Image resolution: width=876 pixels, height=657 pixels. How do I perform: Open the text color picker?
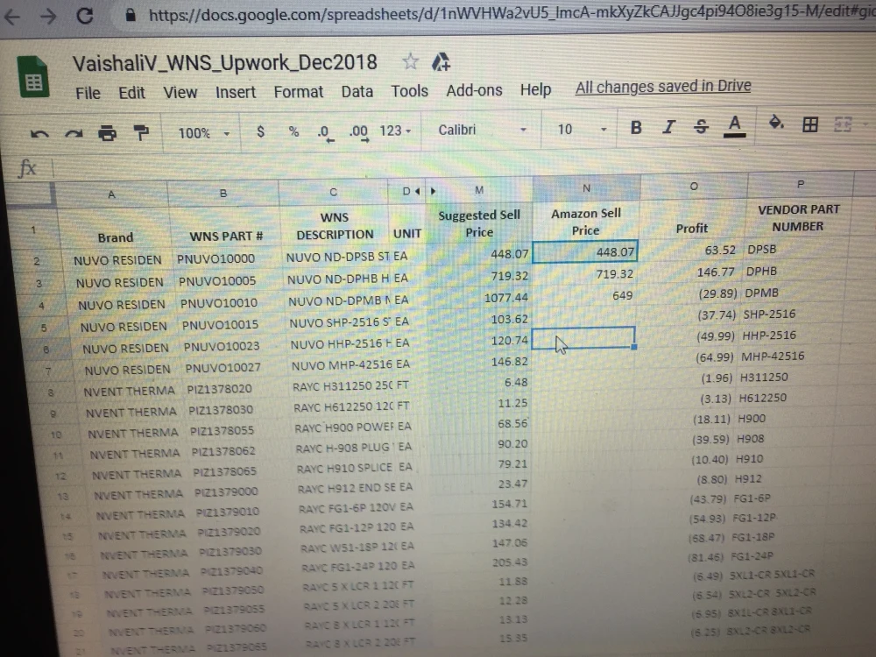(735, 125)
